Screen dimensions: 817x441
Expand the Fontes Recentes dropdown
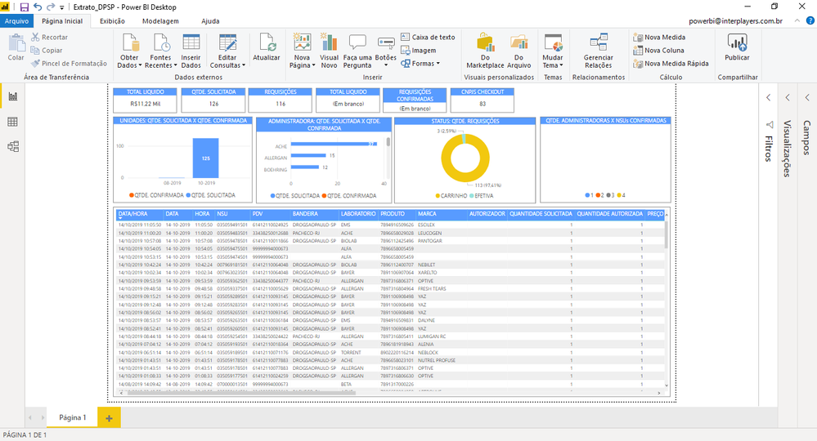click(x=160, y=51)
